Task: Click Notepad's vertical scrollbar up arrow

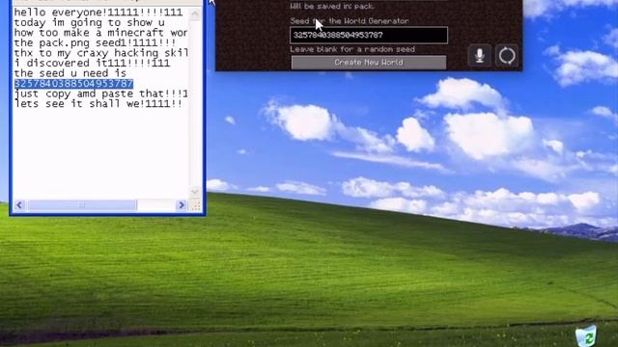Action: click(x=195, y=14)
